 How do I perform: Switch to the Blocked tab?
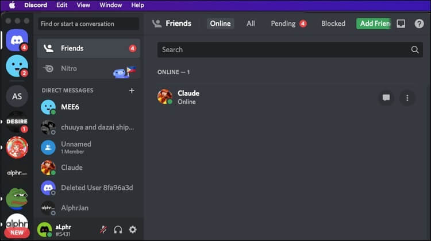click(x=333, y=24)
